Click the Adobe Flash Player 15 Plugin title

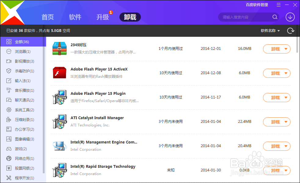point(98,94)
